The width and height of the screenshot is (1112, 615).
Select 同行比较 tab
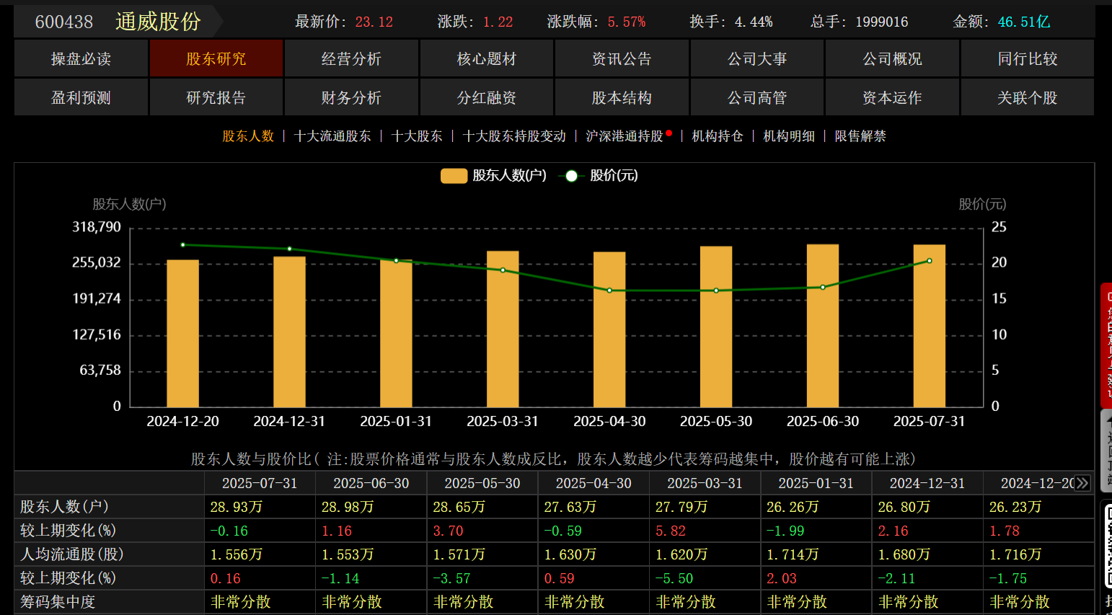click(x=1028, y=58)
